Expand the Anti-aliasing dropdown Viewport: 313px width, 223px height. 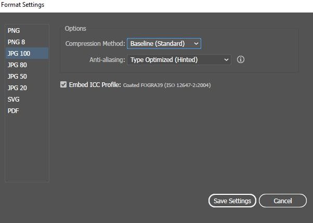point(179,59)
